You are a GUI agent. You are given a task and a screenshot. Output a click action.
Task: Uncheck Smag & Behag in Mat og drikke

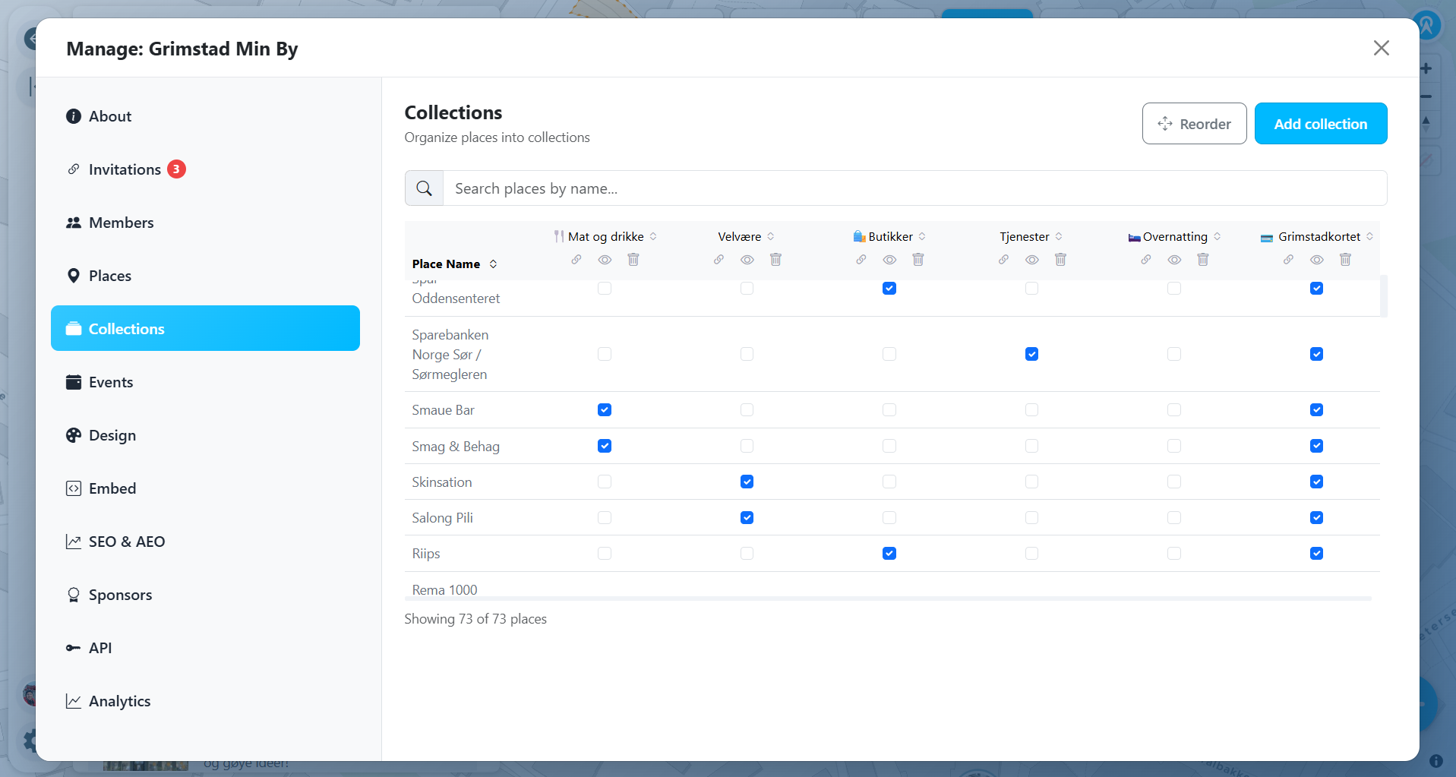pyautogui.click(x=605, y=446)
